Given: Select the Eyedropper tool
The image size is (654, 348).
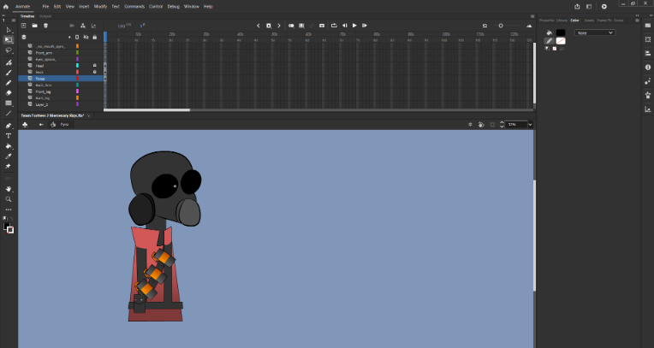Looking at the screenshot, I should point(9,156).
